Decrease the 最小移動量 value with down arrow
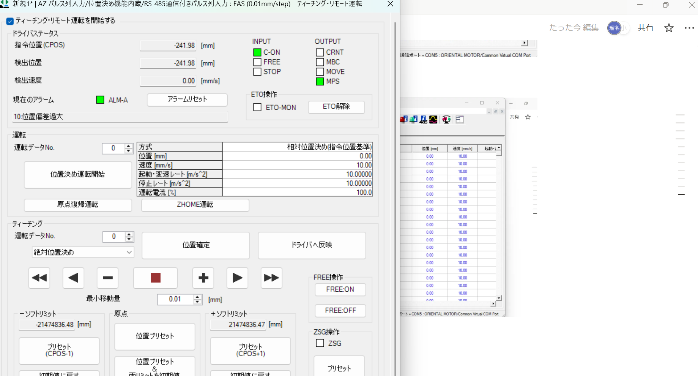This screenshot has height=376, width=698. pyautogui.click(x=197, y=302)
